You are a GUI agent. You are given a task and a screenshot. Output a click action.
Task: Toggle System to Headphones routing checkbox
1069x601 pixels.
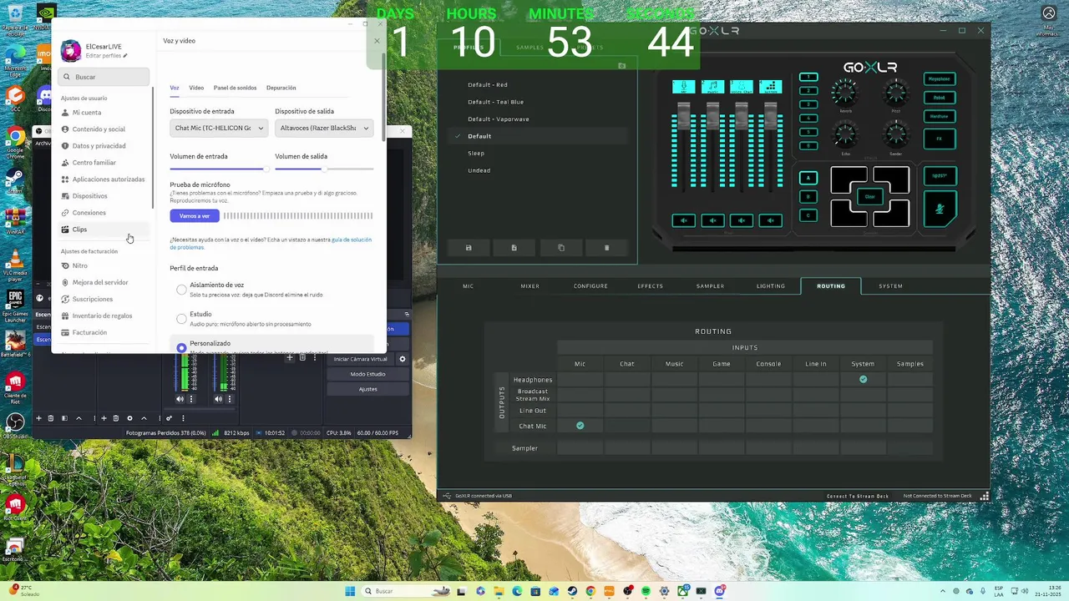click(x=863, y=379)
